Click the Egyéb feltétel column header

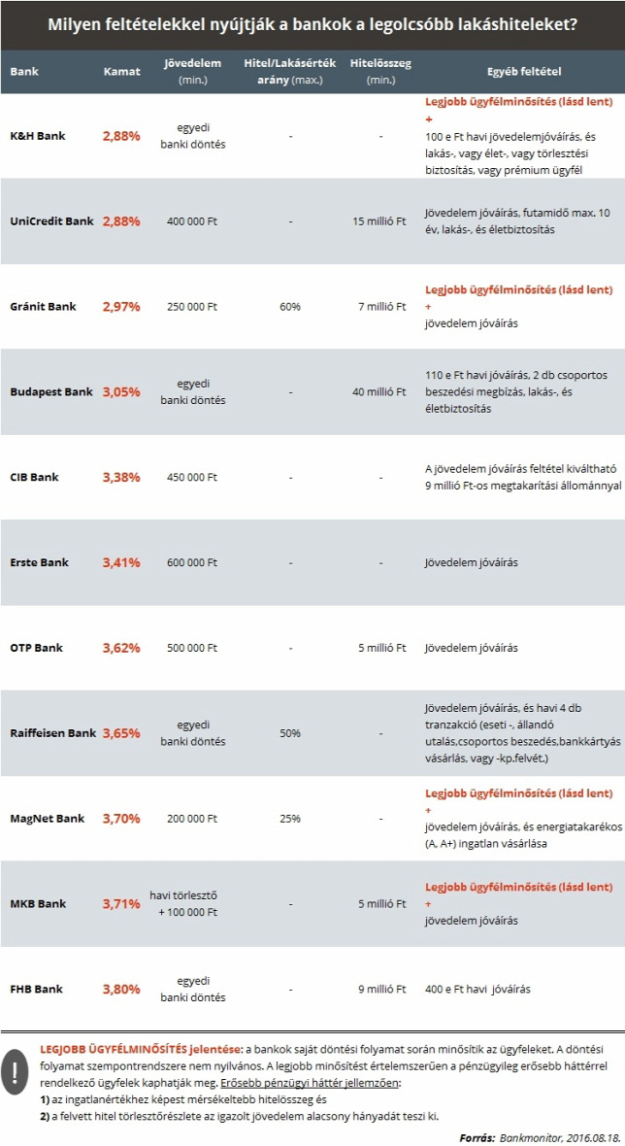(x=524, y=72)
